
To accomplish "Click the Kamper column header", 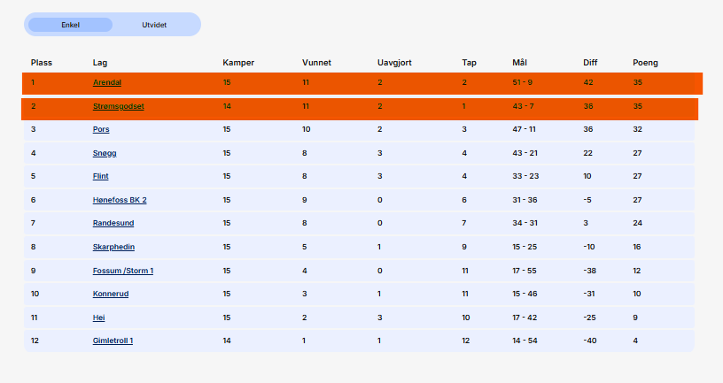I will (x=238, y=63).
